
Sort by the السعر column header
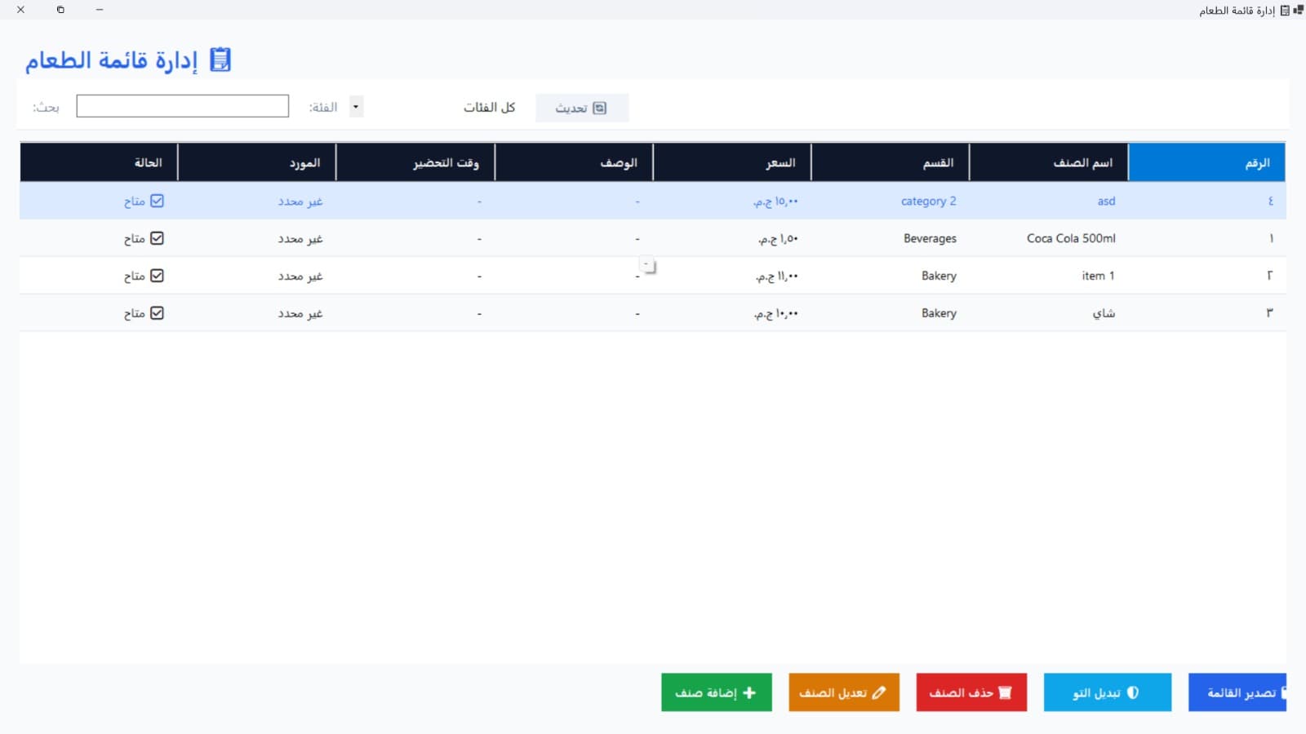(x=732, y=162)
